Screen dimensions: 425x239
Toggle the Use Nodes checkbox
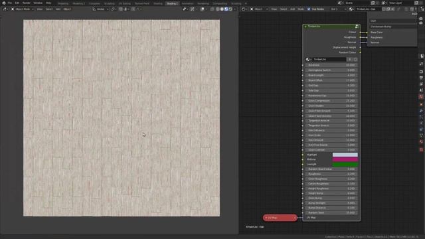309,9
